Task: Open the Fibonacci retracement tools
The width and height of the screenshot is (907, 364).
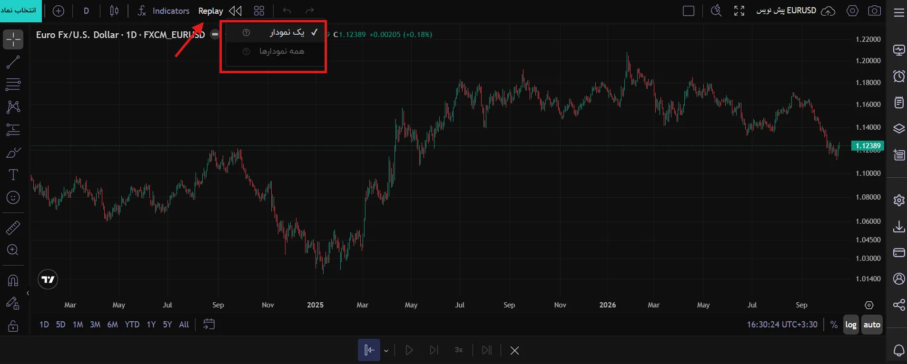Action: tap(13, 85)
